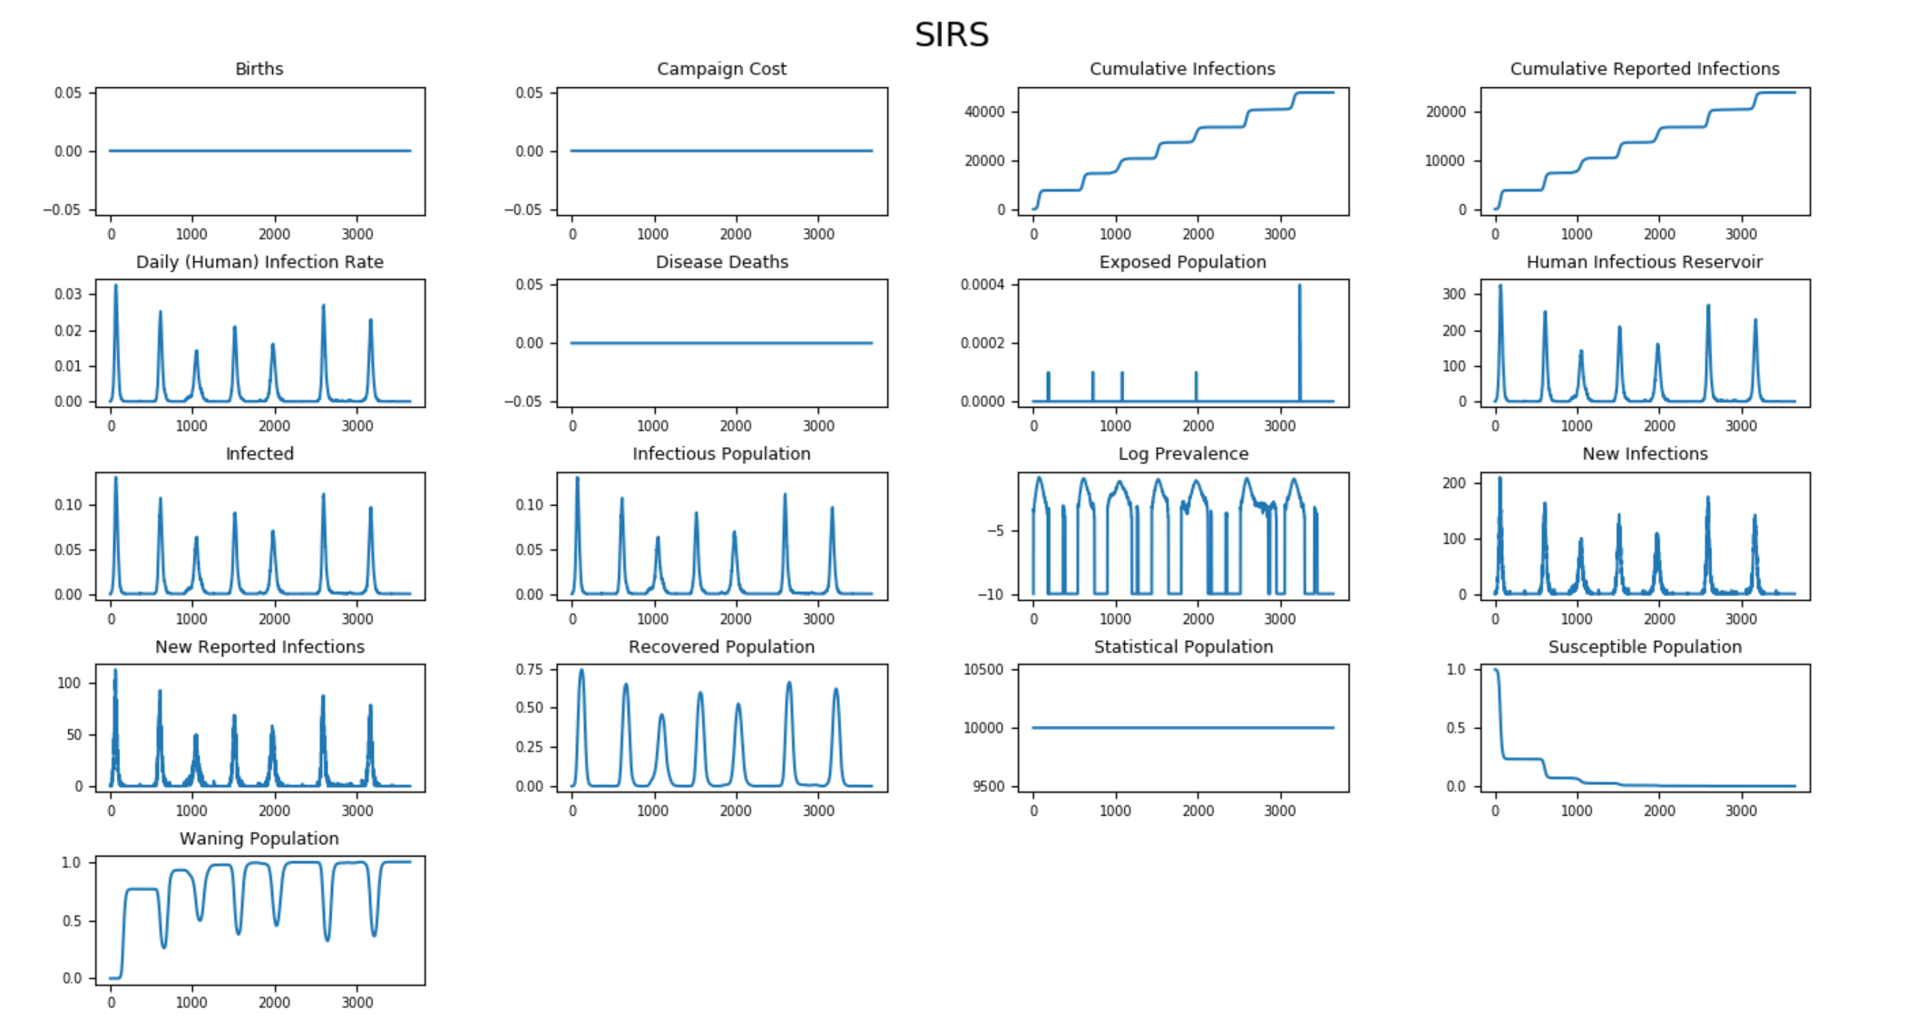Click the Infected subplot title
The width and height of the screenshot is (1905, 1020).
click(x=259, y=453)
